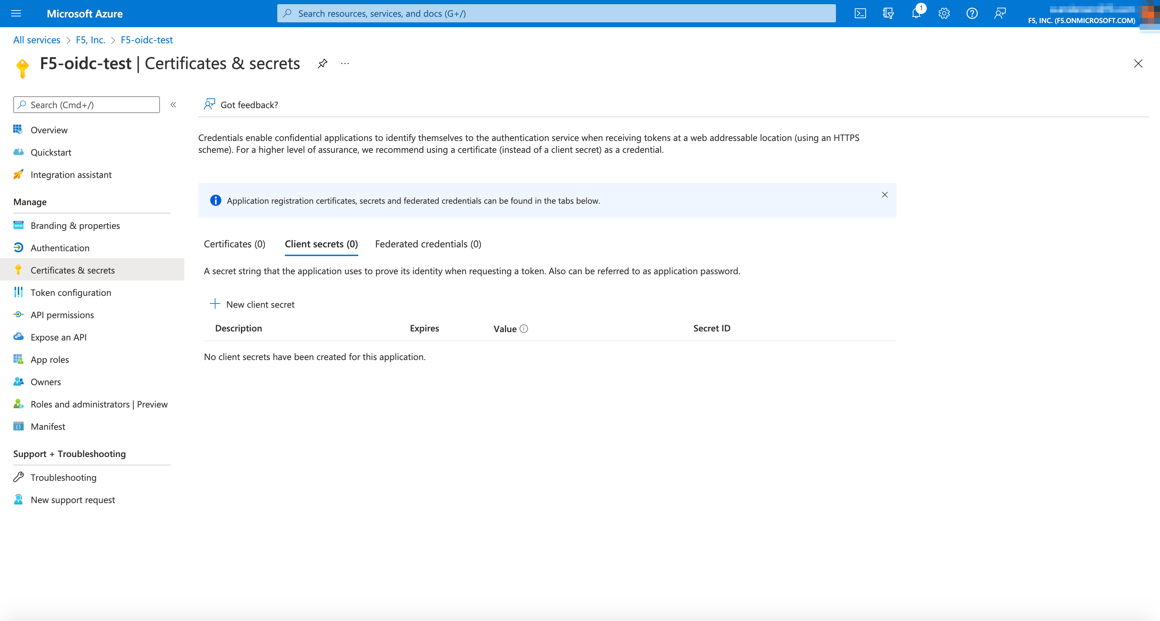Open the portal hamburger menu

[16, 13]
